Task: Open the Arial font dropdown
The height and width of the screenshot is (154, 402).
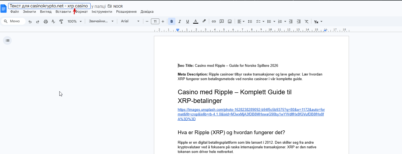Action: pos(130,21)
